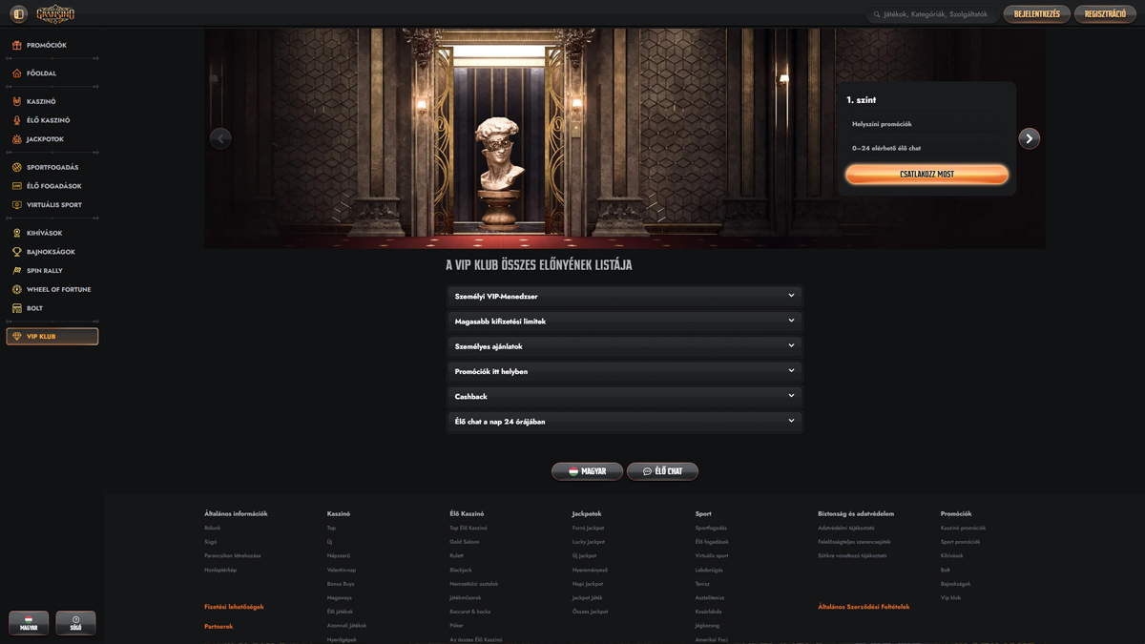Click the Bajnokságok trophy icon
Image resolution: width=1145 pixels, height=644 pixels.
(x=16, y=252)
